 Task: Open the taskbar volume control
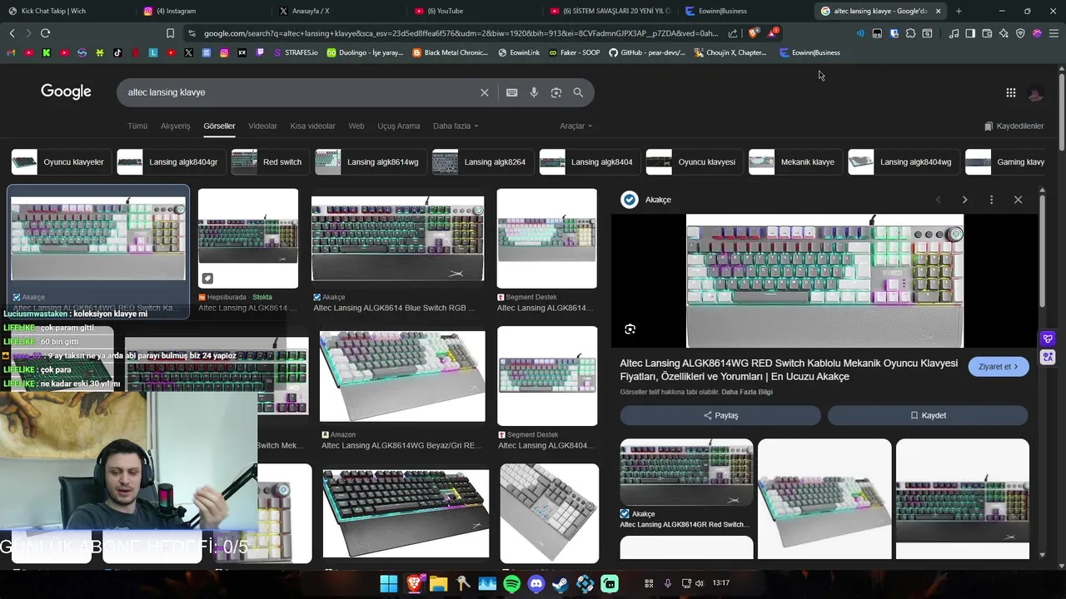coord(699,583)
